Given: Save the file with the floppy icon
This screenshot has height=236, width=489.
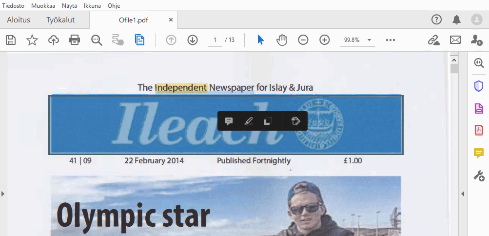Looking at the screenshot, I should click(11, 40).
